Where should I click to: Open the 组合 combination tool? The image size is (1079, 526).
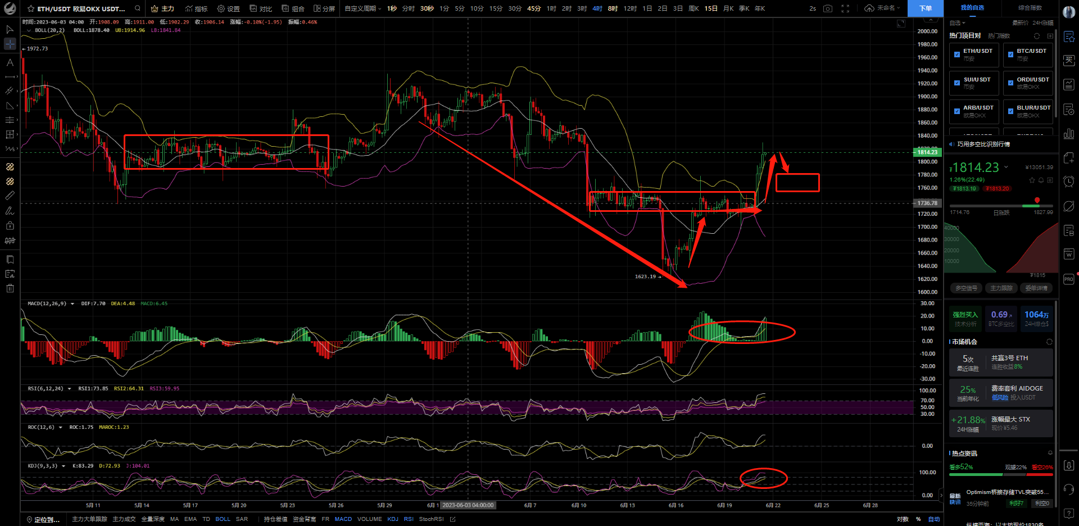point(293,8)
